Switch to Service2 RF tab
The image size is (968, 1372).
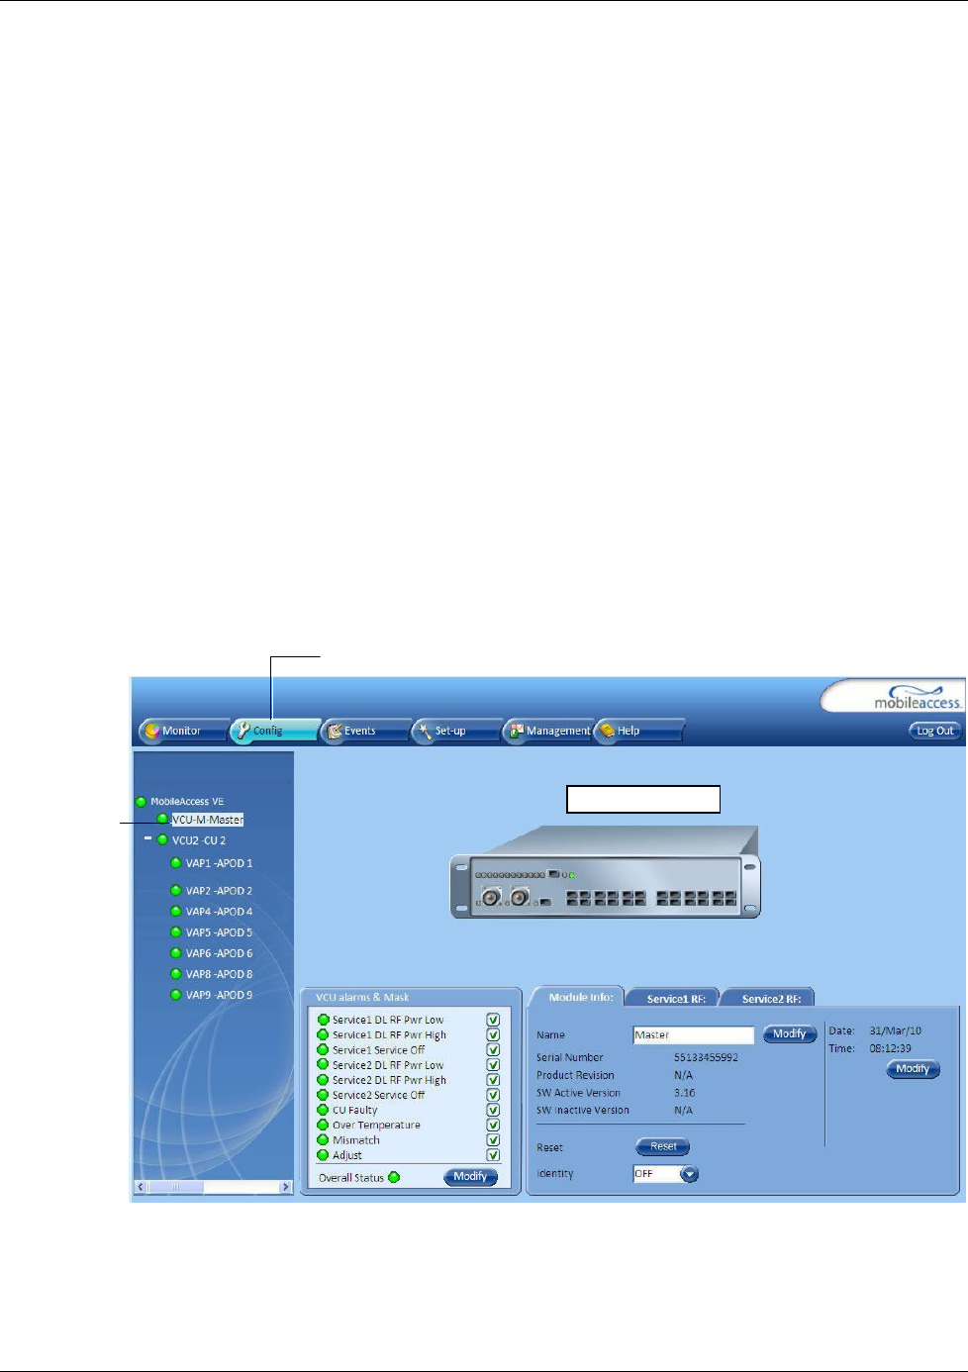click(x=771, y=999)
